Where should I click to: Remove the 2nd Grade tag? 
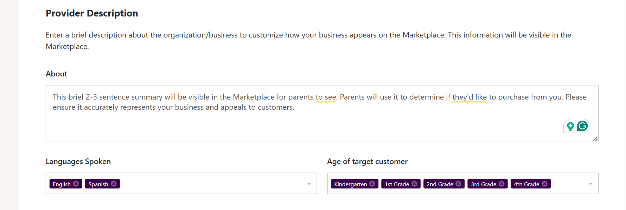click(x=458, y=184)
